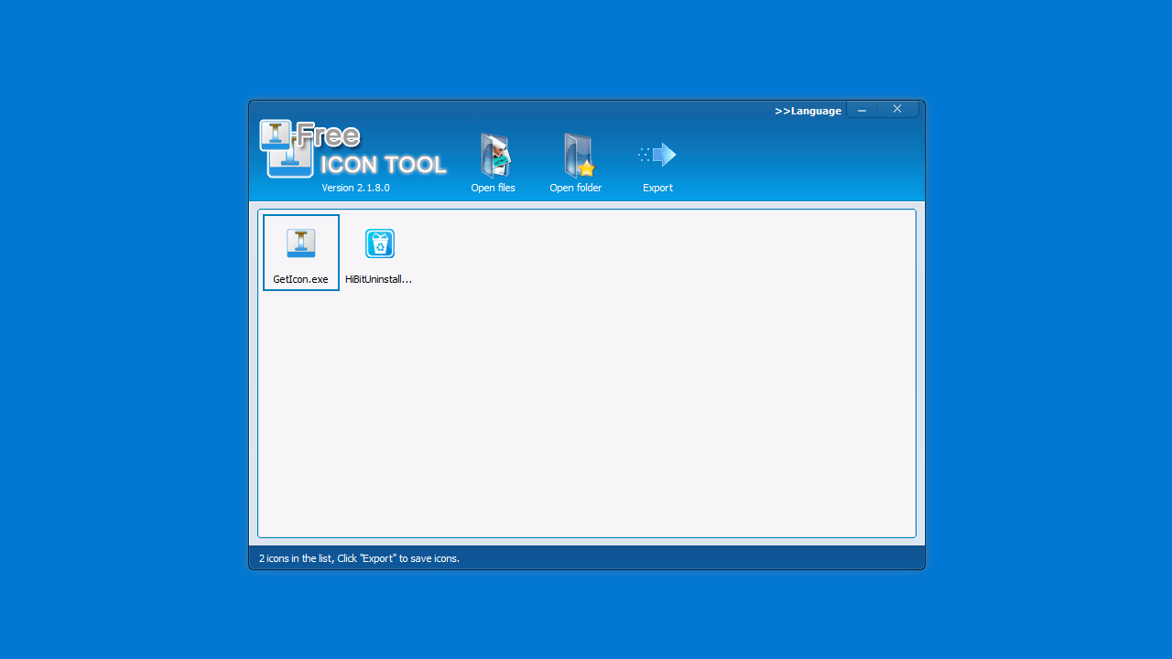Click the "Open files" text label
The height and width of the screenshot is (659, 1172).
coord(494,188)
